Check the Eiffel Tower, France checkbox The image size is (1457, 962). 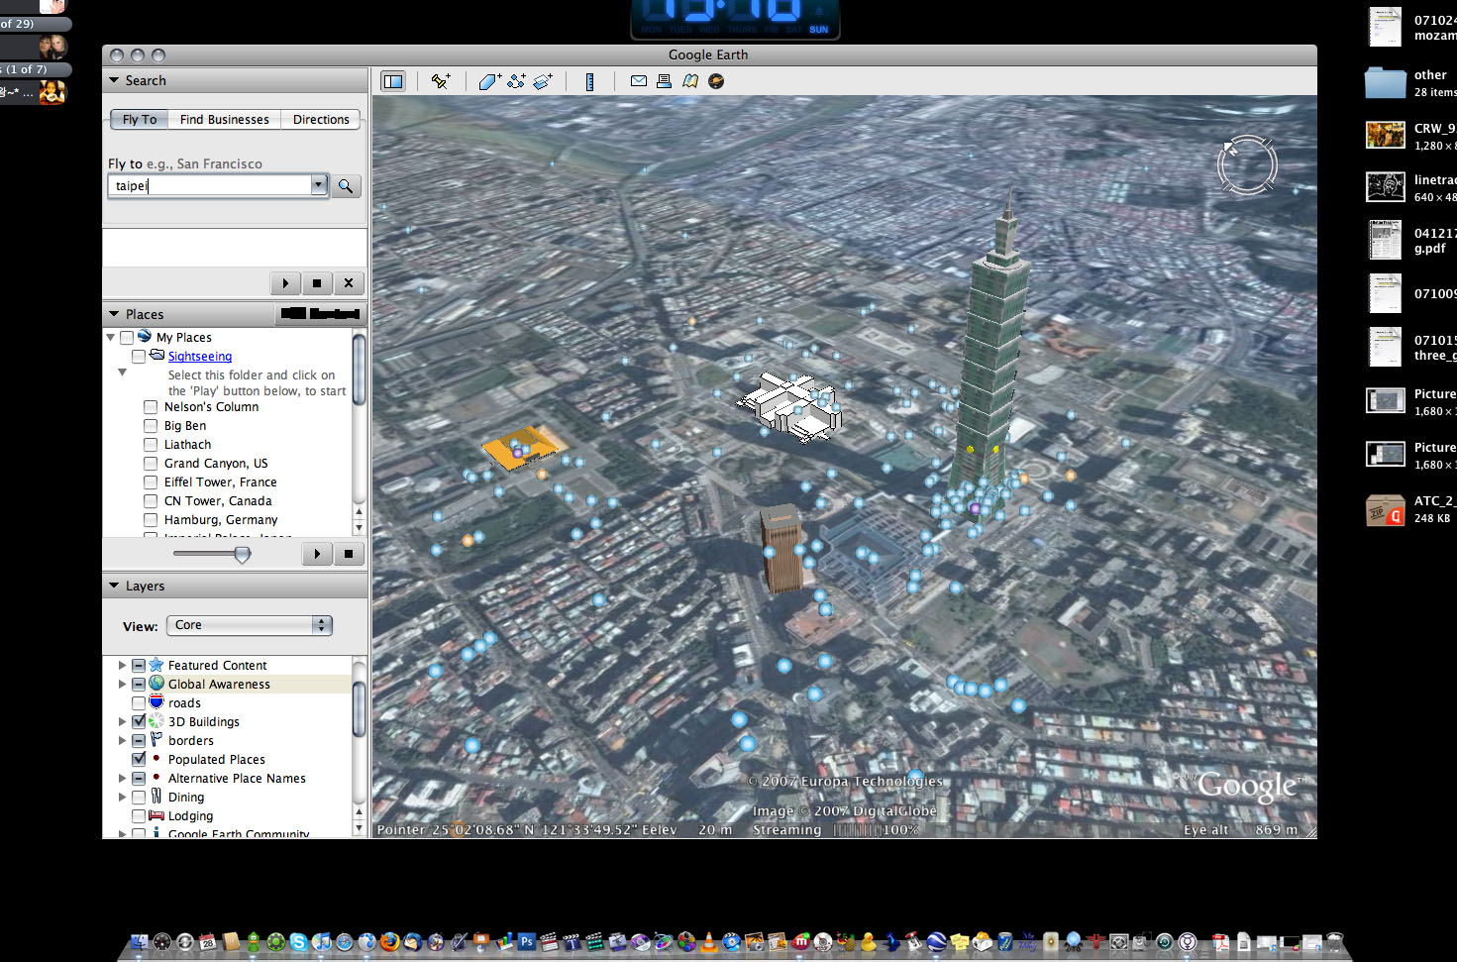coord(151,482)
